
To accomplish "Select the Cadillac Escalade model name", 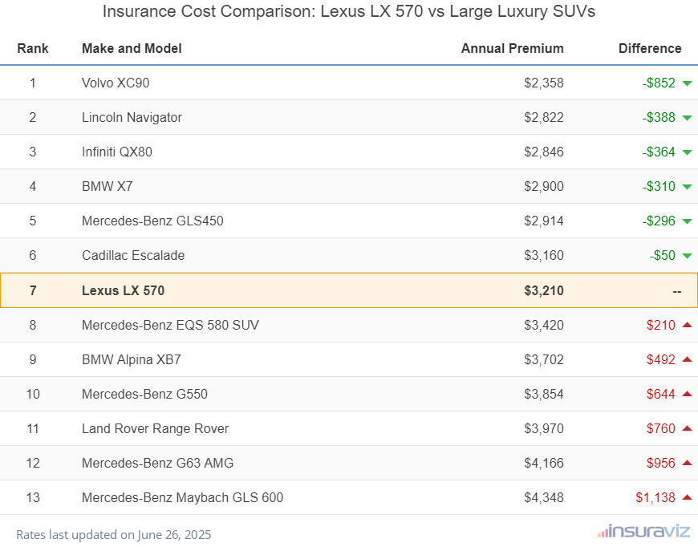I will click(133, 256).
